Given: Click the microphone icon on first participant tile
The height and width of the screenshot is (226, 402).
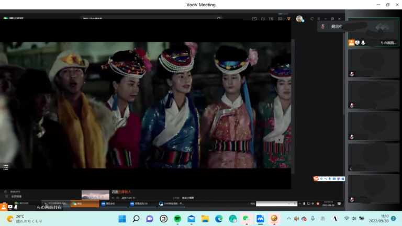Looking at the screenshot, I should (x=363, y=43).
